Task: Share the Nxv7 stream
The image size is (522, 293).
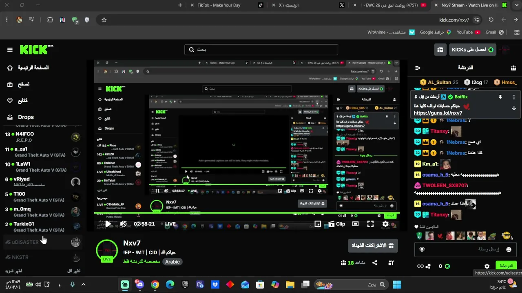Action: [x=374, y=263]
